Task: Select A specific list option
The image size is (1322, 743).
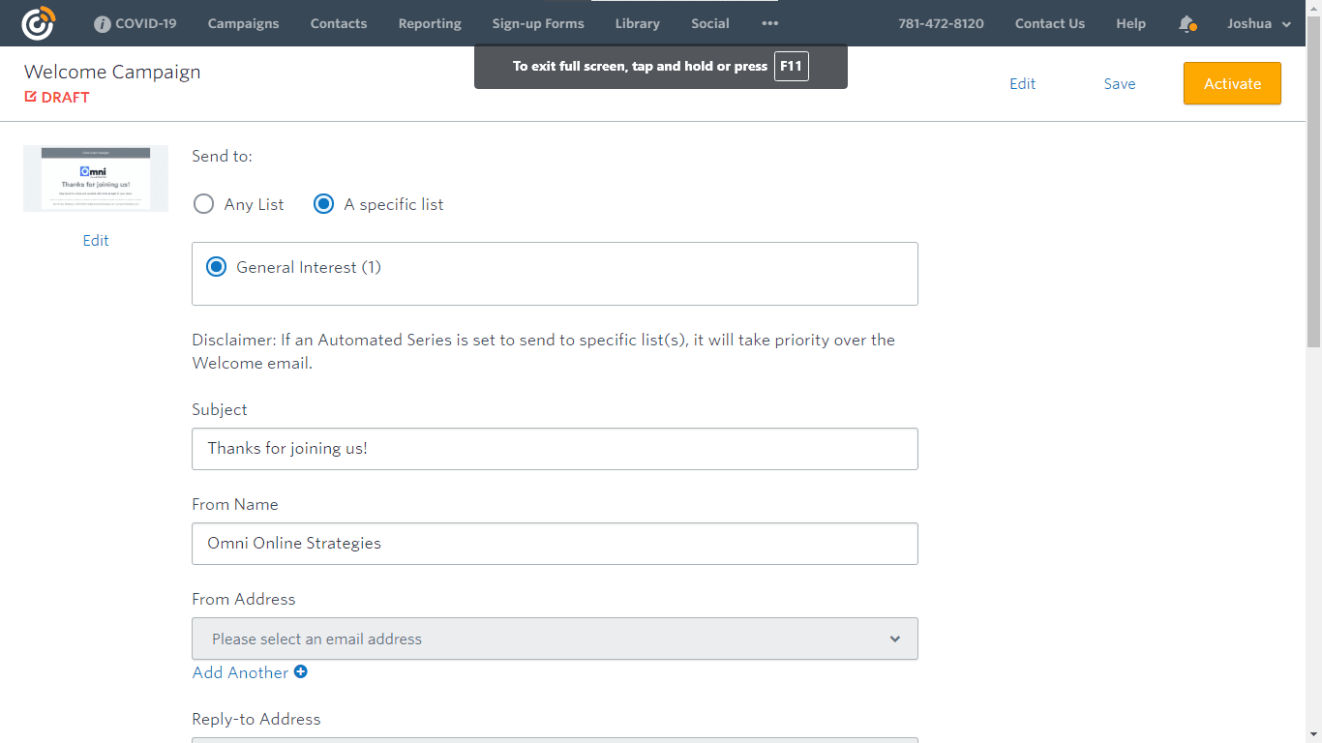Action: [x=323, y=204]
